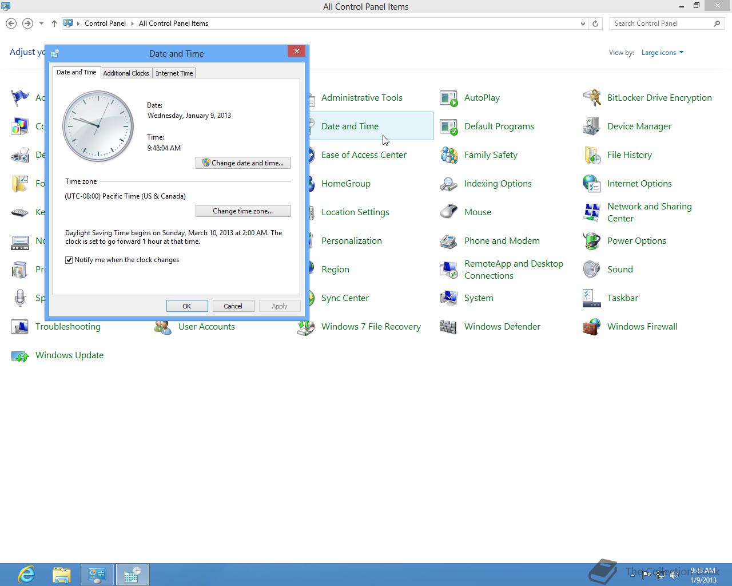Click the volume icon in system tray
This screenshot has height=586, width=732.
(x=674, y=575)
